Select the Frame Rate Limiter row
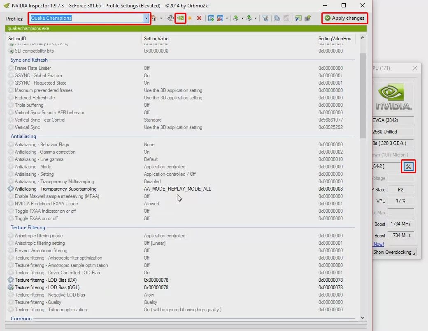428x331 pixels. click(180, 68)
